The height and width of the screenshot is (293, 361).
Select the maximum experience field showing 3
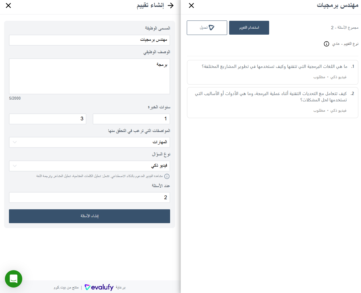pyautogui.click(x=48, y=119)
